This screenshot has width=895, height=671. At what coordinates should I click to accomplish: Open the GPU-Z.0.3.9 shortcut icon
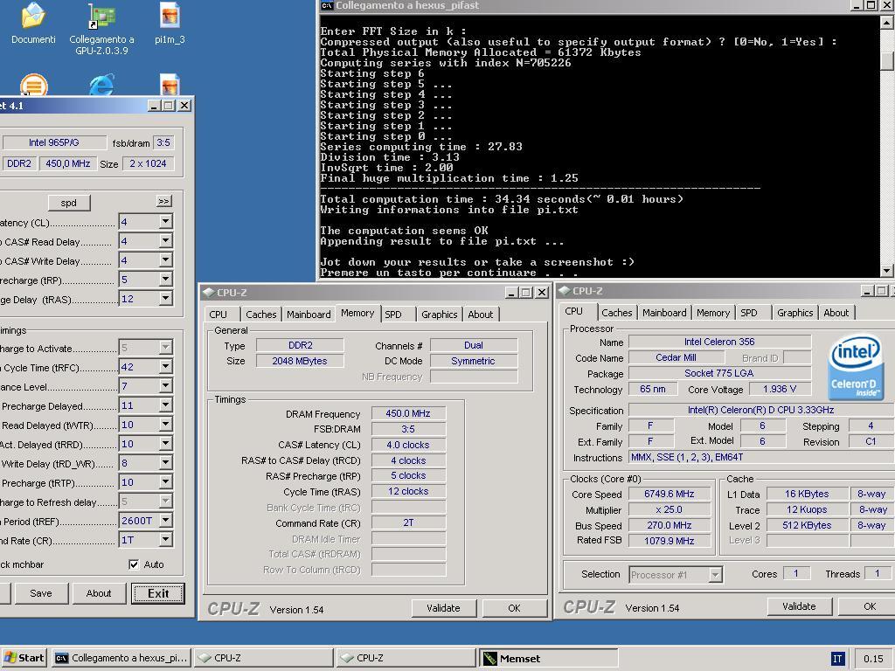tap(101, 16)
